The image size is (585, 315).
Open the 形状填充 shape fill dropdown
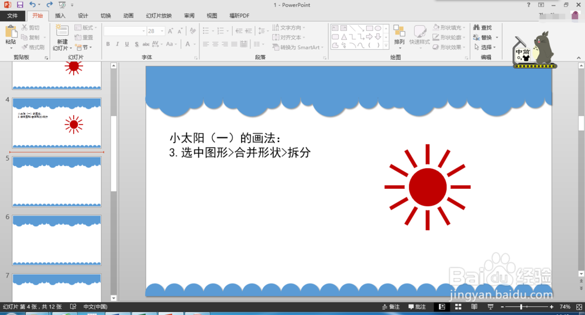pos(449,27)
